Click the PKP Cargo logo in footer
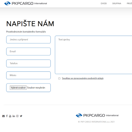132x132 pixels. click(97, 115)
